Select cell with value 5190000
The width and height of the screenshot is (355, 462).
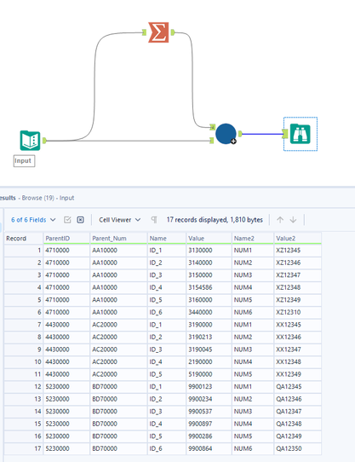pyautogui.click(x=209, y=374)
